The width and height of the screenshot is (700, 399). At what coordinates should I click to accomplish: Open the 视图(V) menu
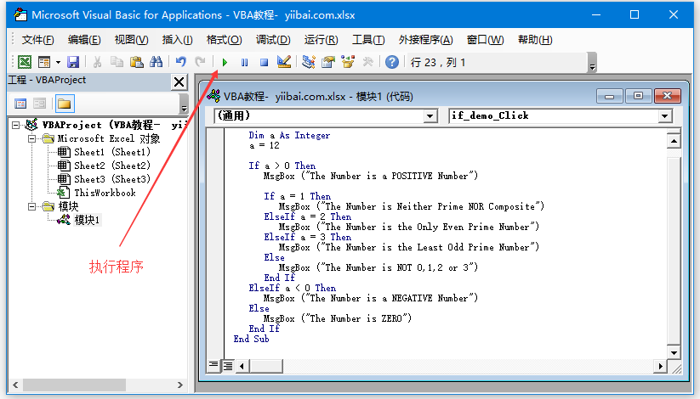click(131, 40)
